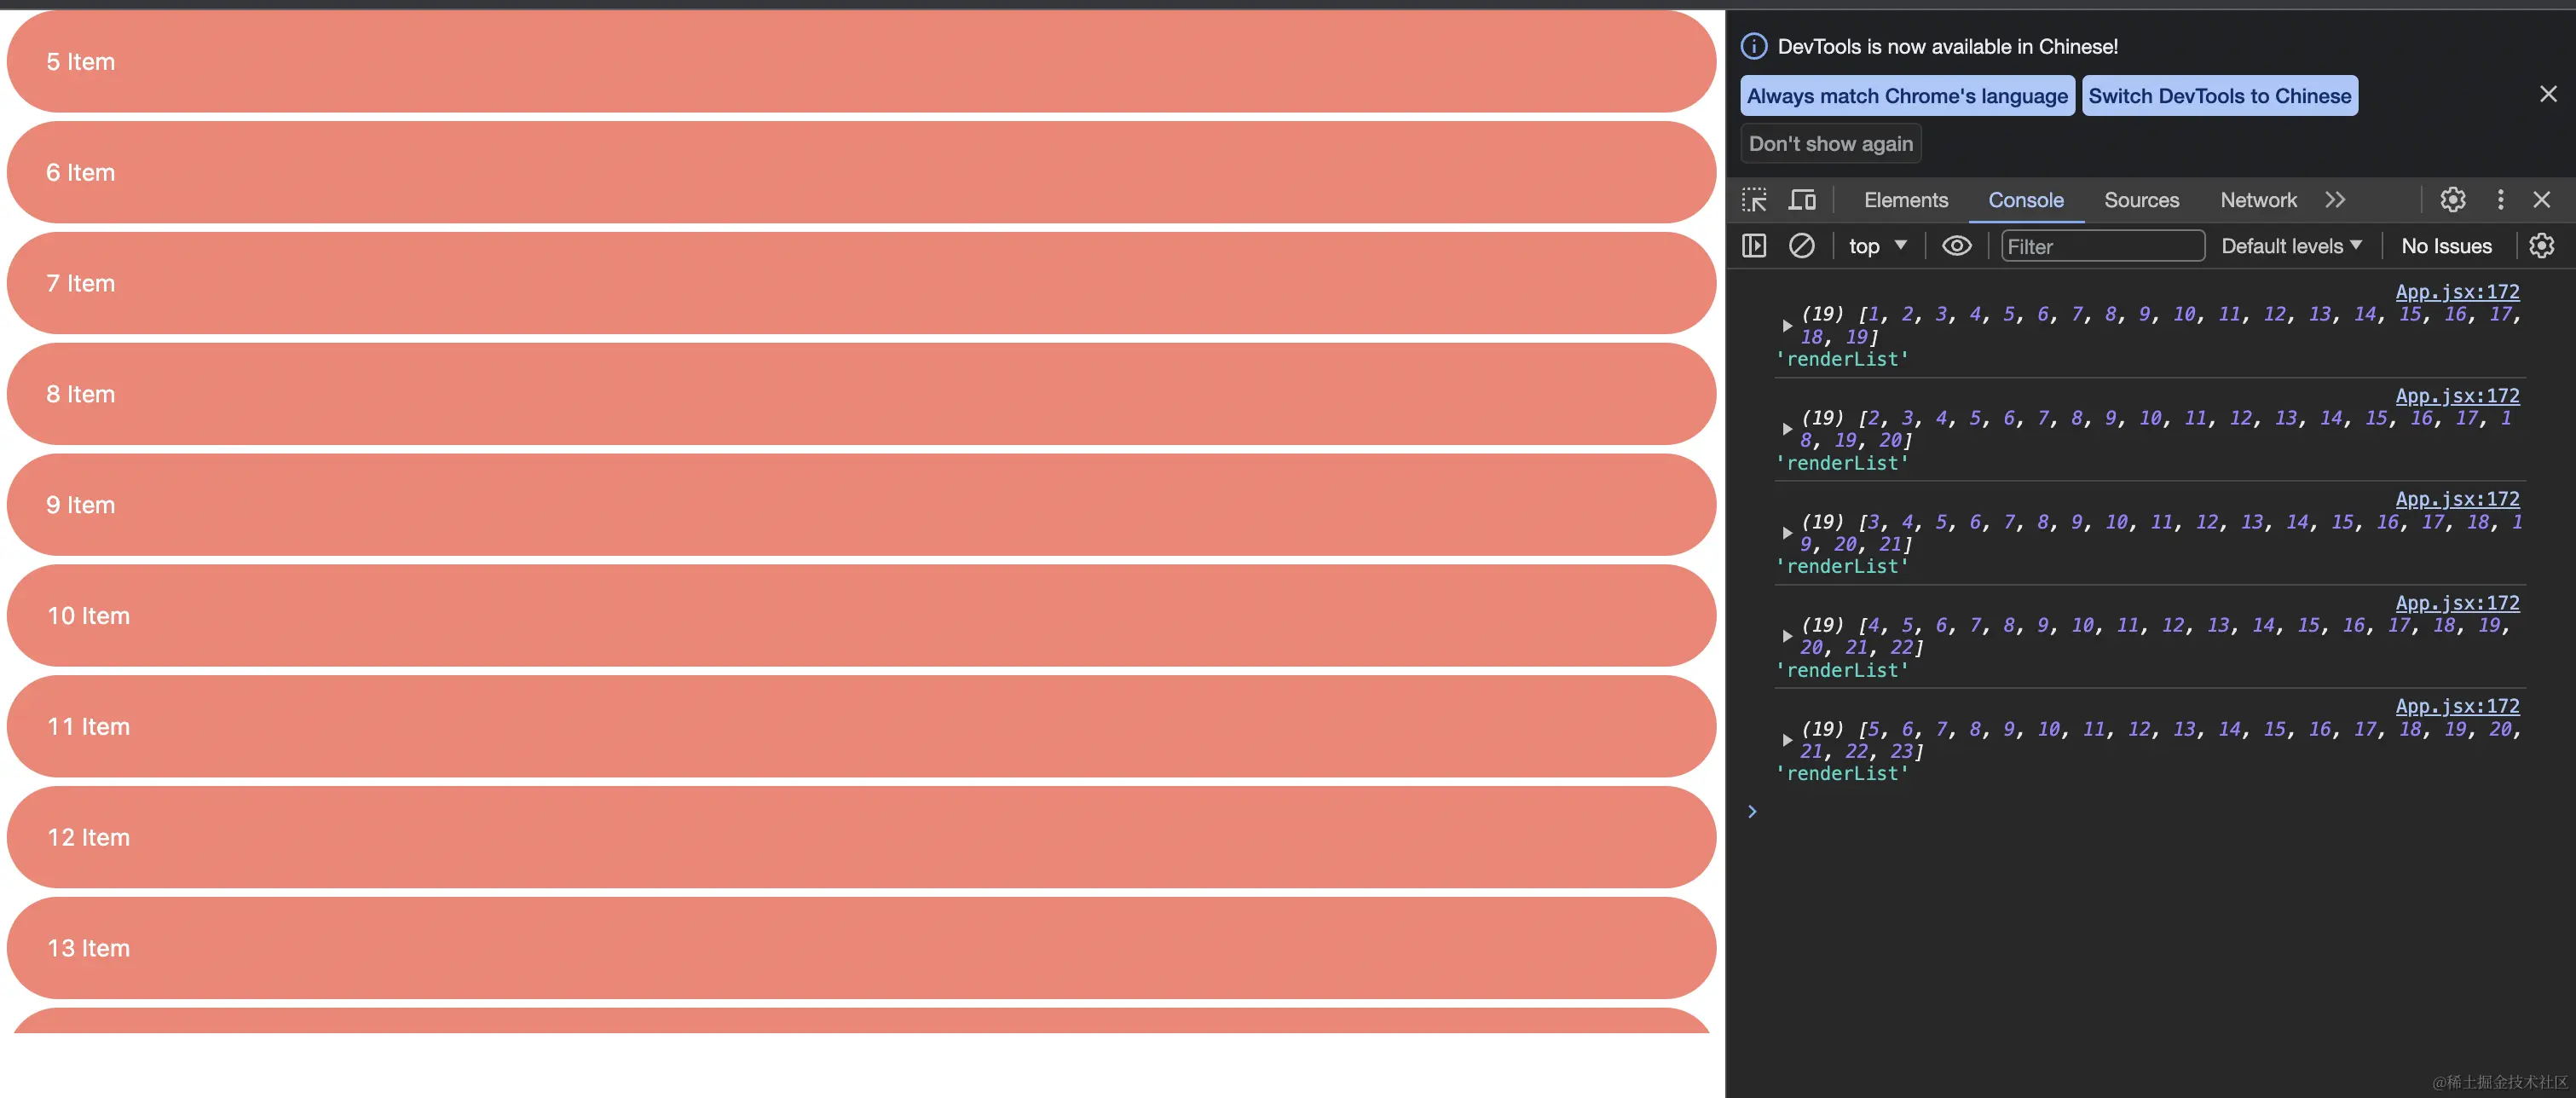The image size is (2576, 1098).
Task: Open the console settings gear
Action: point(2543,245)
